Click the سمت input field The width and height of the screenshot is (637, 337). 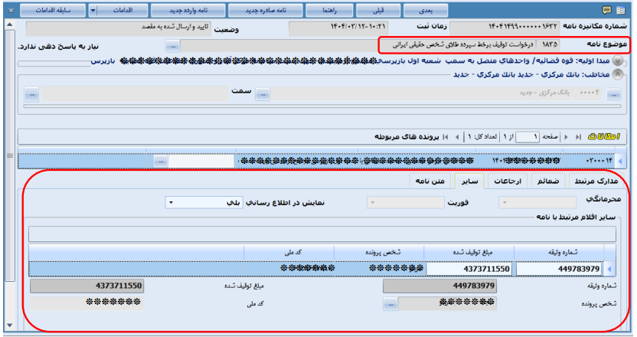click(135, 93)
